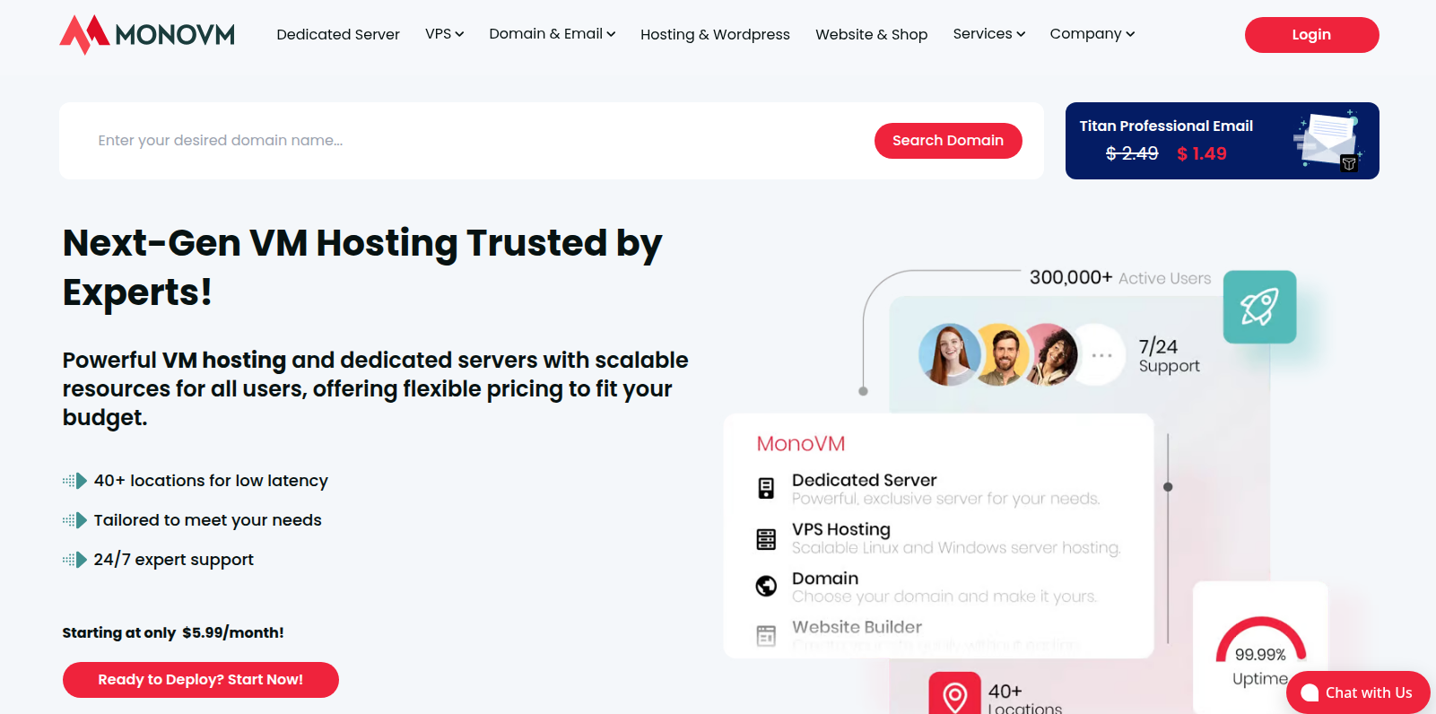Click the Domain globe icon
This screenshot has height=714, width=1436.
(766, 587)
